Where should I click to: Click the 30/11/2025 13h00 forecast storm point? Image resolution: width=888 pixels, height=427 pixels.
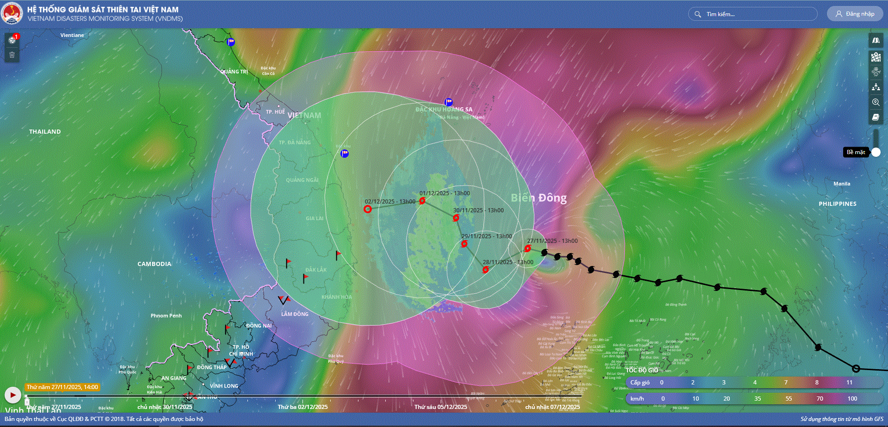[x=456, y=218]
